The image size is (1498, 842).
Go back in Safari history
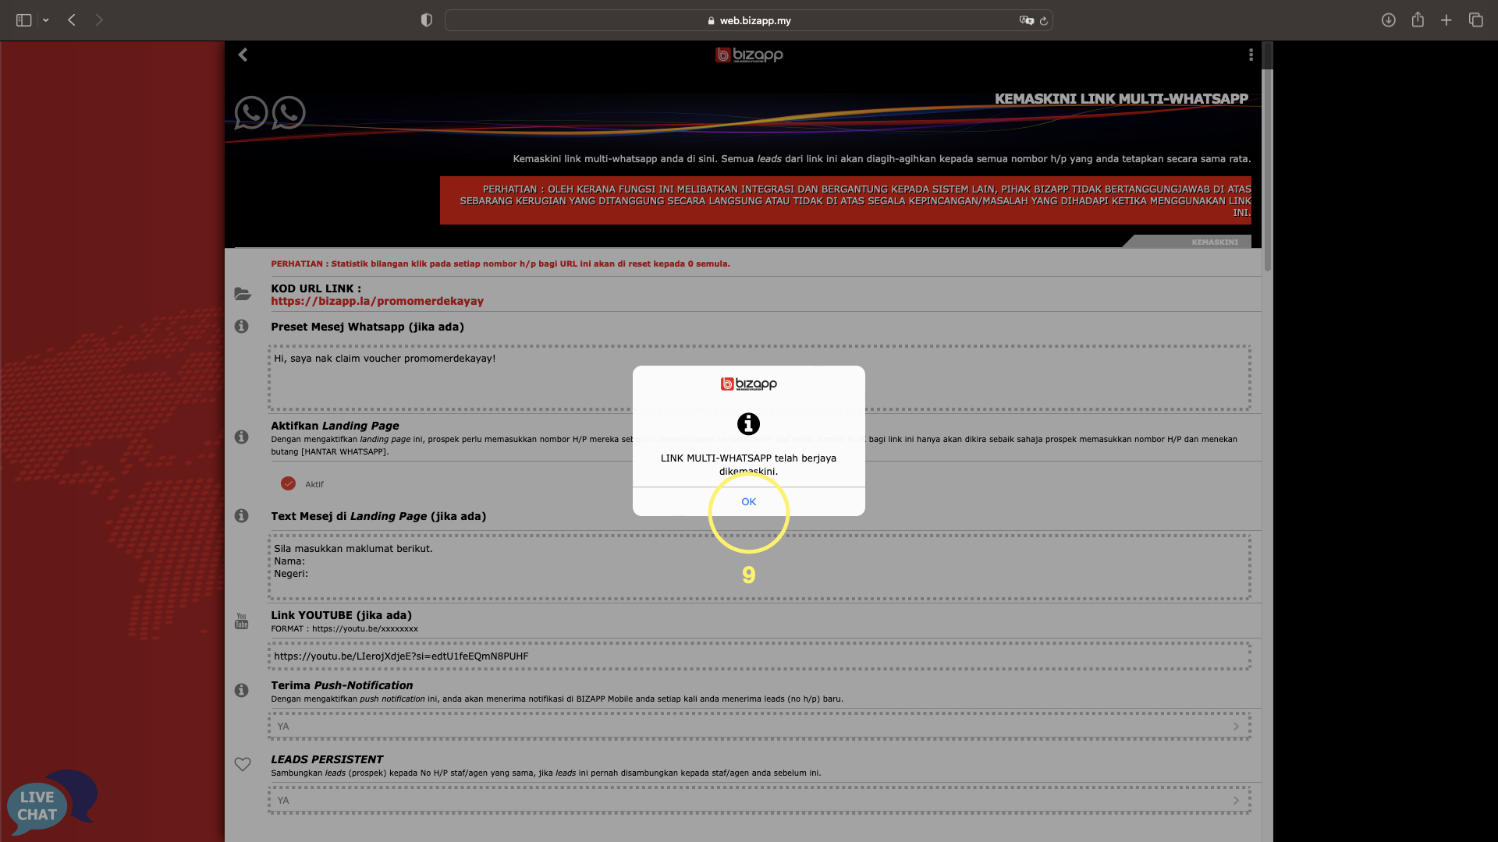pyautogui.click(x=72, y=20)
